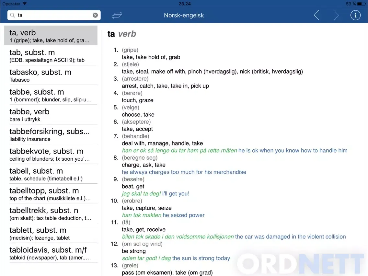Click 'deal with, manage, handle, take'
This screenshot has height=276, width=368.
coord(162,144)
